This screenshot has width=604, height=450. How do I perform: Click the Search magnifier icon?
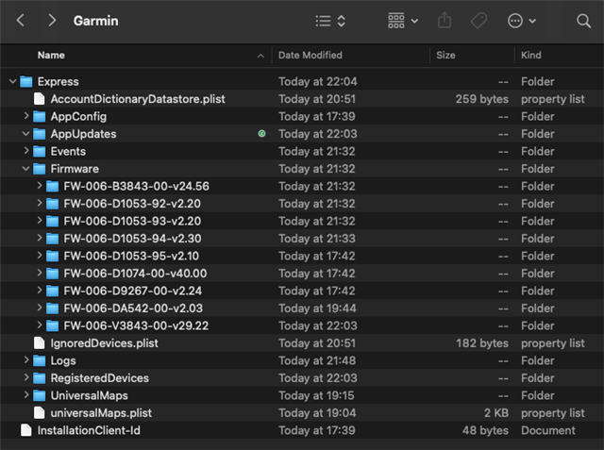pos(583,20)
